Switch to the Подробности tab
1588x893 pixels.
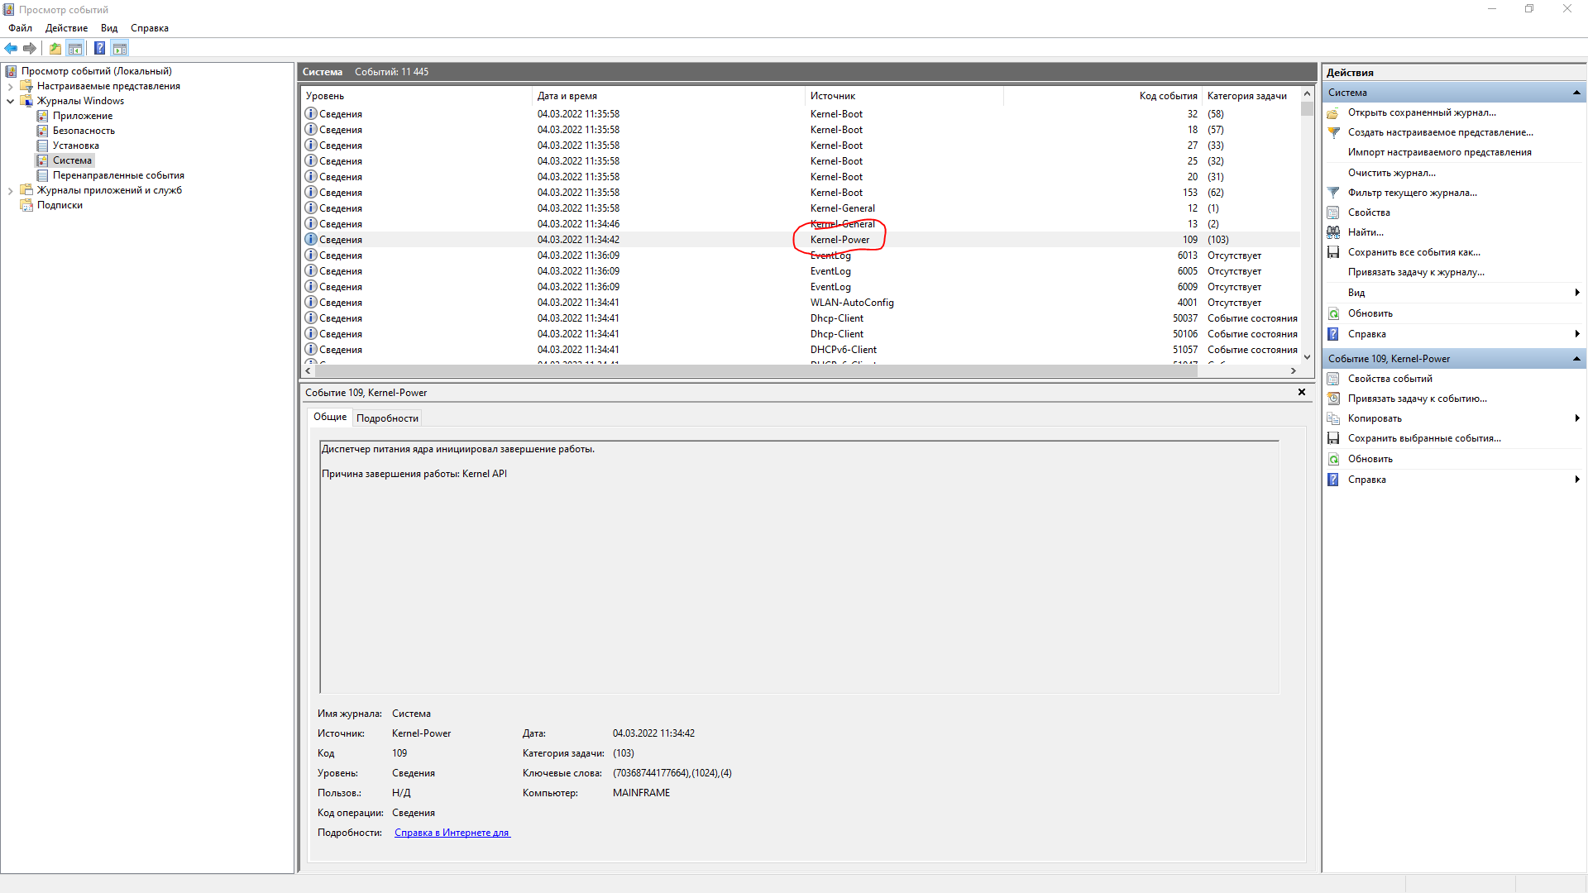click(387, 418)
